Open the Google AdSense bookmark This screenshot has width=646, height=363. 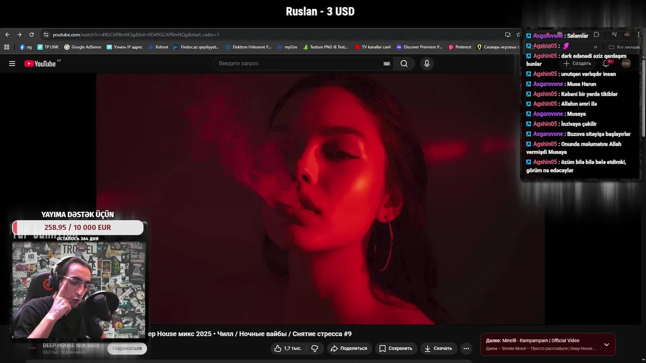pyautogui.click(x=83, y=47)
